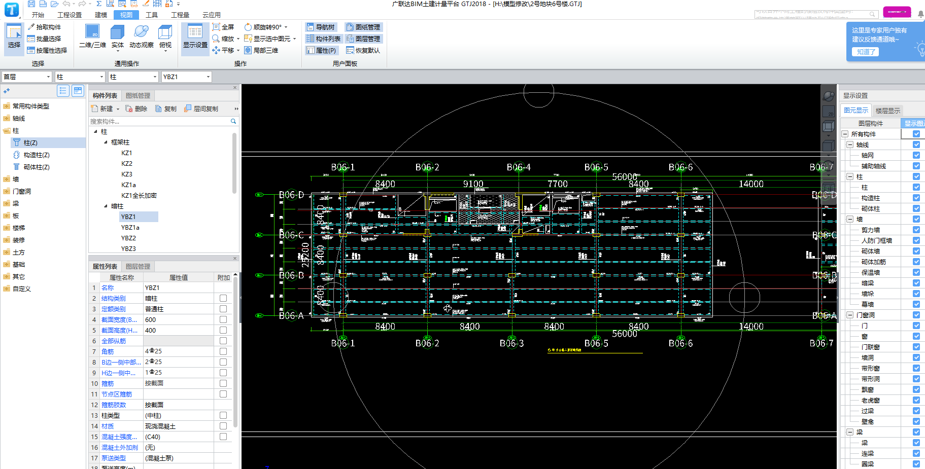Select YBZ2 in component list
Image resolution: width=925 pixels, height=469 pixels.
point(128,238)
